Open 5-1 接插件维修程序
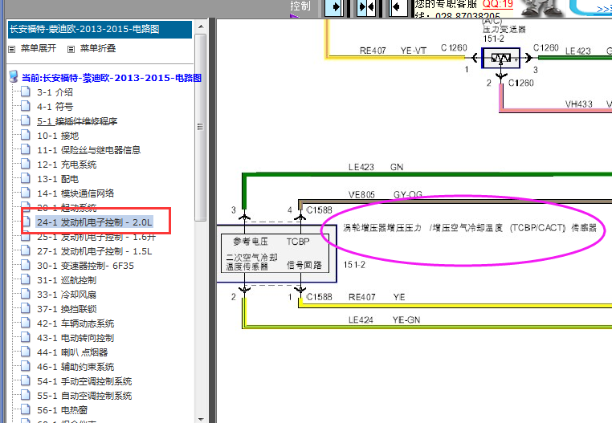The height and width of the screenshot is (423, 612). (77, 121)
